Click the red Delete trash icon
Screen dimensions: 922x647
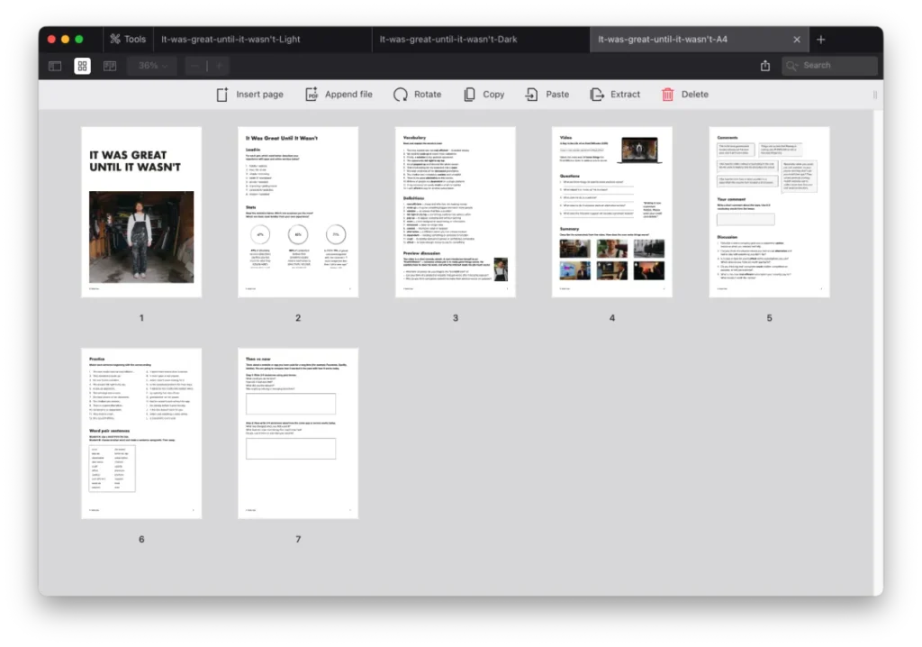(x=667, y=95)
